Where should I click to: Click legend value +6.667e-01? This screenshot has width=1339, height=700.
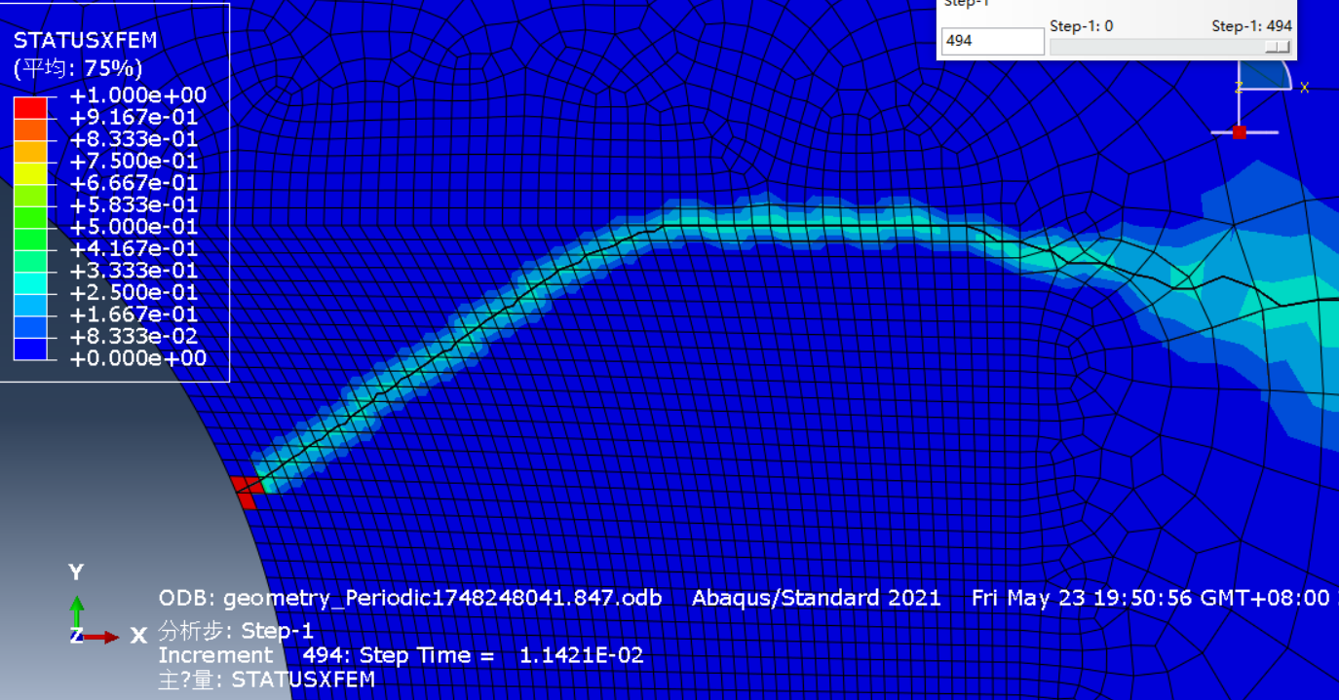134,183
